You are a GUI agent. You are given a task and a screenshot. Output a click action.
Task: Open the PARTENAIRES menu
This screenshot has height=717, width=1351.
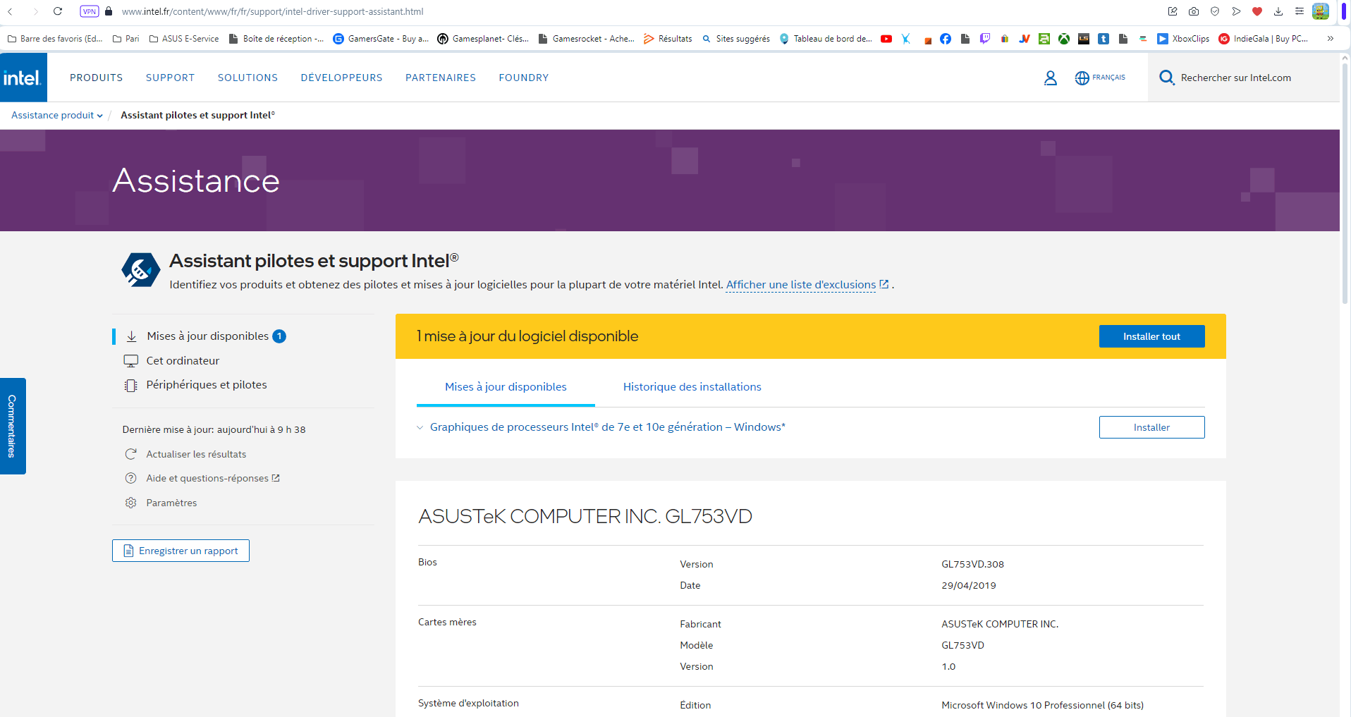coord(441,78)
